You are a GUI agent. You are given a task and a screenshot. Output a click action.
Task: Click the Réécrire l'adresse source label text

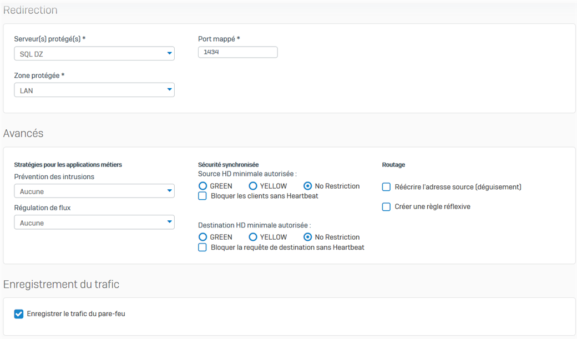458,187
